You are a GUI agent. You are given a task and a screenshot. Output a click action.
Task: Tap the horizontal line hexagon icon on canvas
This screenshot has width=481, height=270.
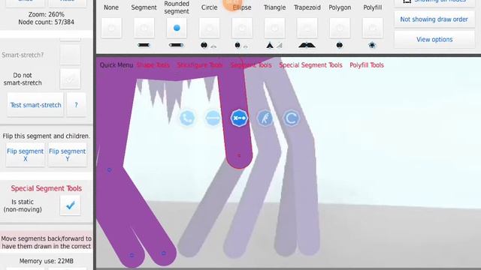pos(213,118)
